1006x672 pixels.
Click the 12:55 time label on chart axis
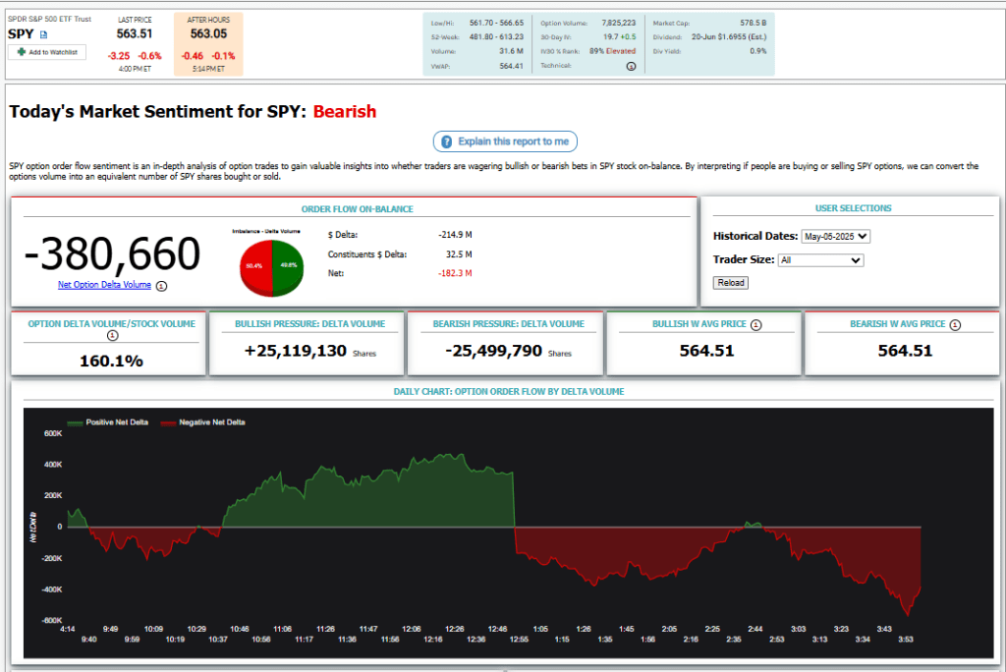pyautogui.click(x=519, y=640)
